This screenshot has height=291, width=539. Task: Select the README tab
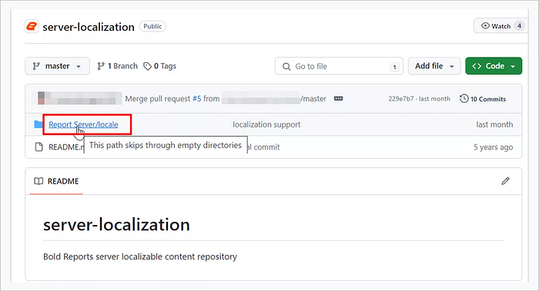[x=56, y=181]
